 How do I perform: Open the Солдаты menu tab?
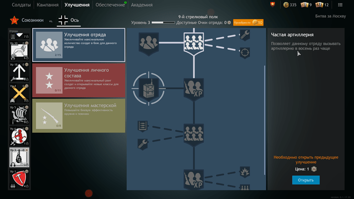(21, 5)
